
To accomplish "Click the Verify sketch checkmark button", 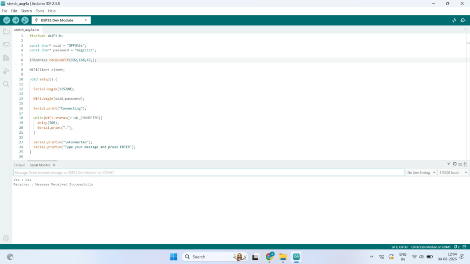I will (6, 20).
